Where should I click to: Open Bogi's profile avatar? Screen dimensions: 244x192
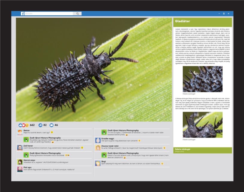point(98,163)
